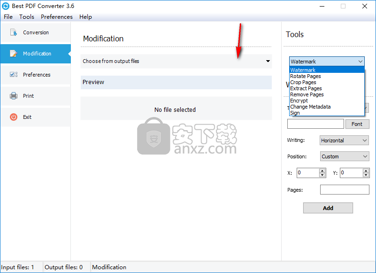Image resolution: width=376 pixels, height=273 pixels.
Task: Open the Tools menu
Action: tap(27, 17)
